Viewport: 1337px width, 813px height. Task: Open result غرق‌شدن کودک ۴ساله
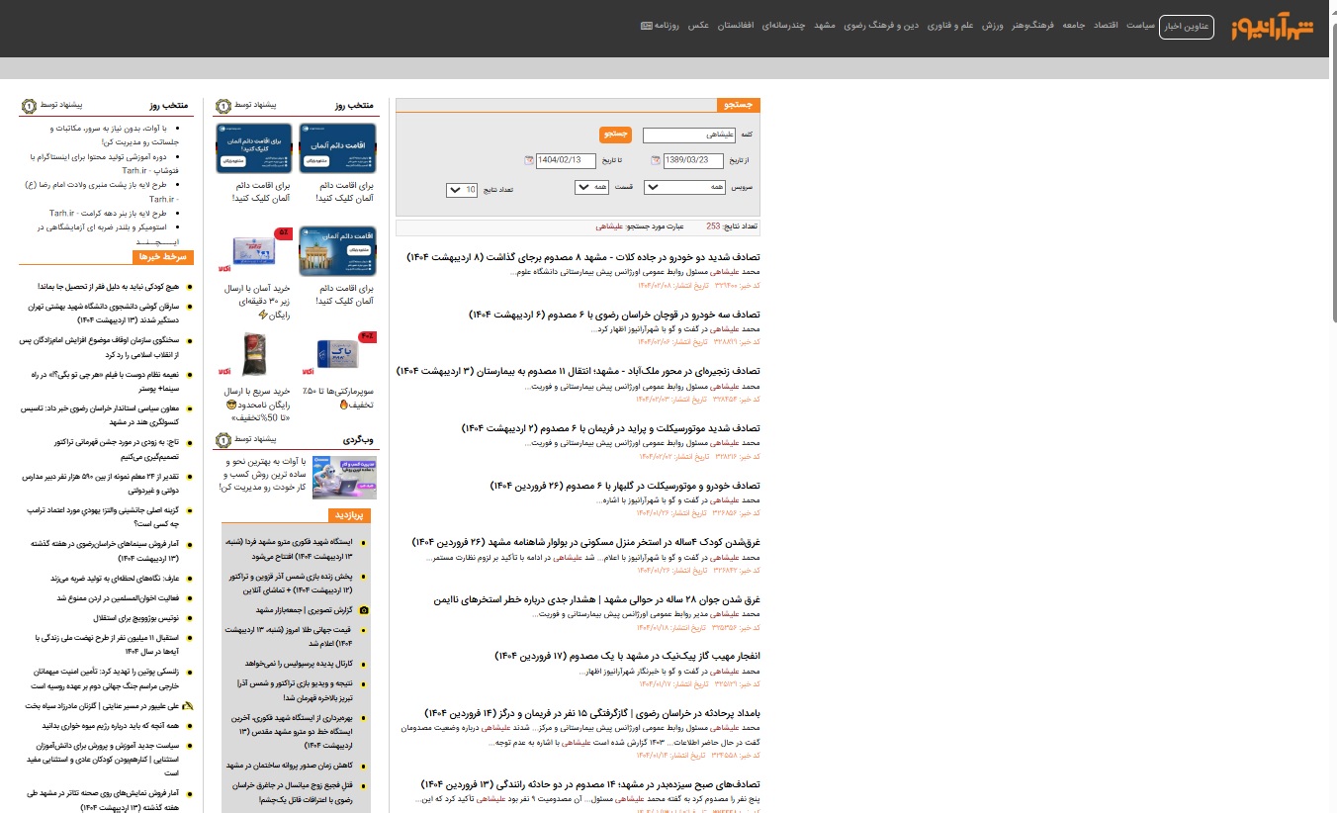point(585,542)
